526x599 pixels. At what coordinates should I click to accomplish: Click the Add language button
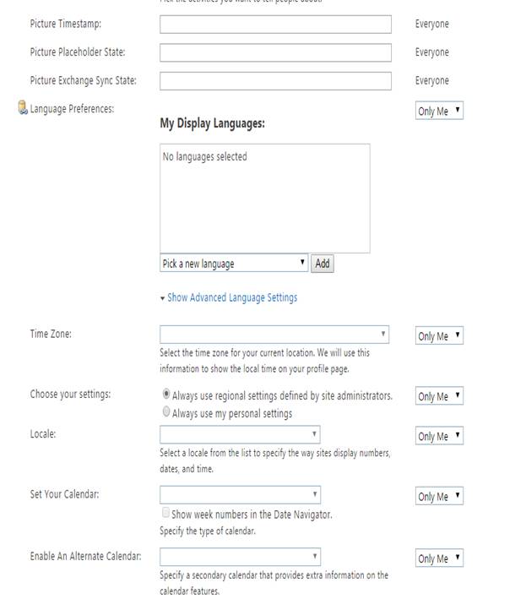[322, 264]
